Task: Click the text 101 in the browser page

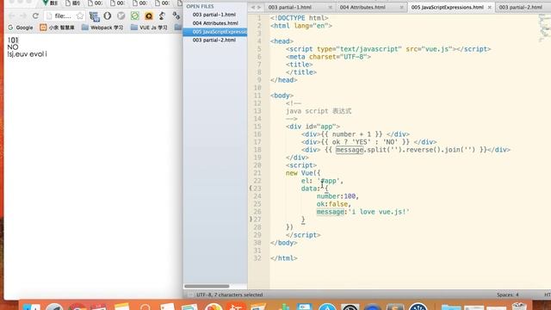Action: 13,40
